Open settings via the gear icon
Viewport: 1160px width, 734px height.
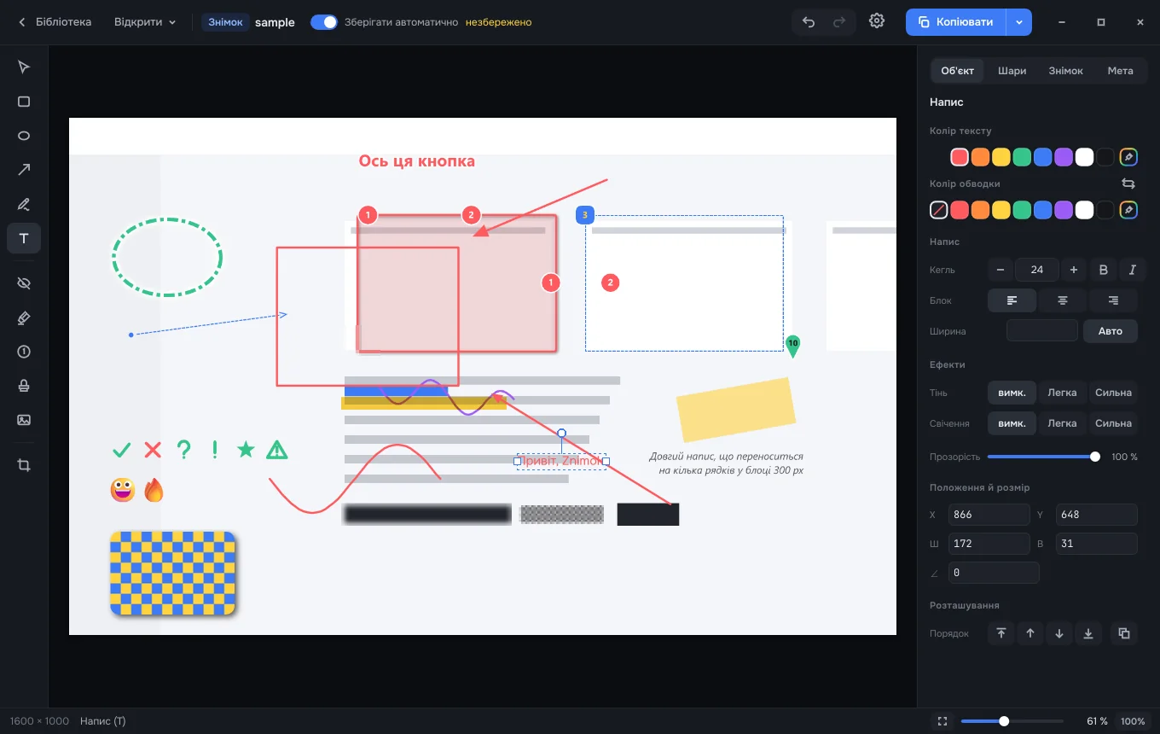click(877, 21)
